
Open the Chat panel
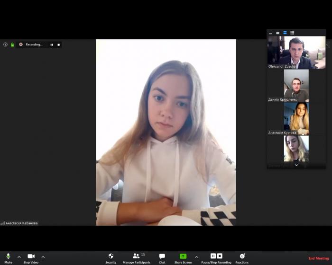coord(162,256)
